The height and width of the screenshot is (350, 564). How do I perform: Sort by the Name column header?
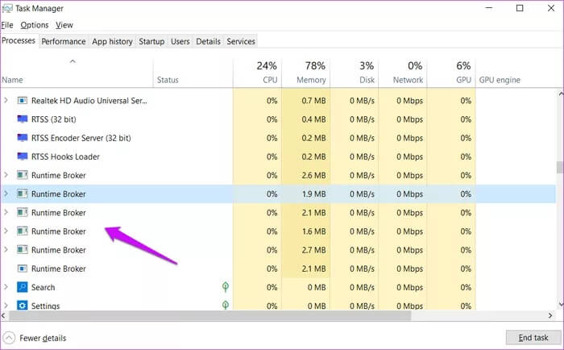(77, 73)
